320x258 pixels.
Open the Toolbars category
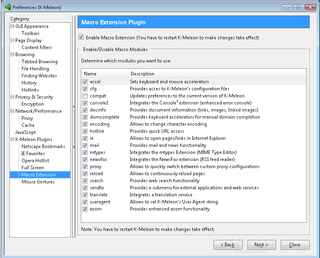pyautogui.click(x=31, y=33)
